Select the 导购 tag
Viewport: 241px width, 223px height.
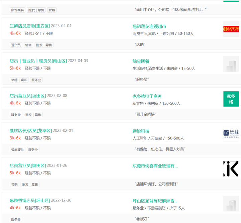(14, 185)
